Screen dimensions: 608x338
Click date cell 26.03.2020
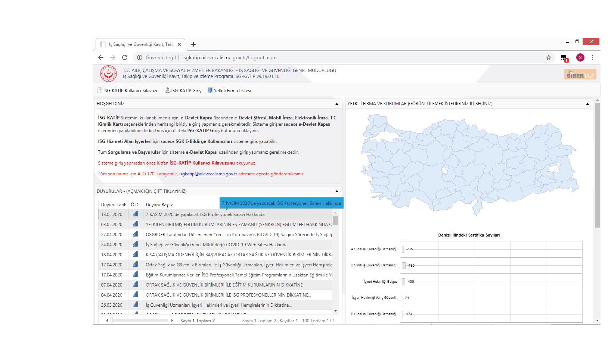[112, 305]
